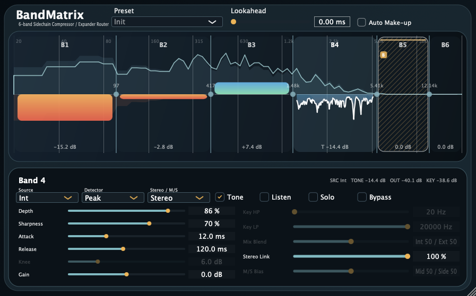This screenshot has width=476, height=296.
Task: Click the 97 Hz crossover node
Action: click(x=116, y=94)
